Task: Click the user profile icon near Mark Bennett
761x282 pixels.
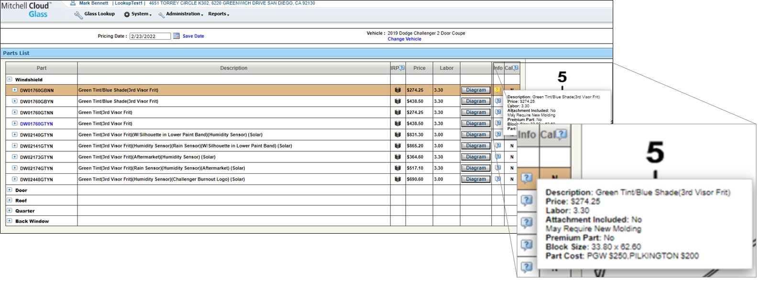Action: pyautogui.click(x=73, y=3)
